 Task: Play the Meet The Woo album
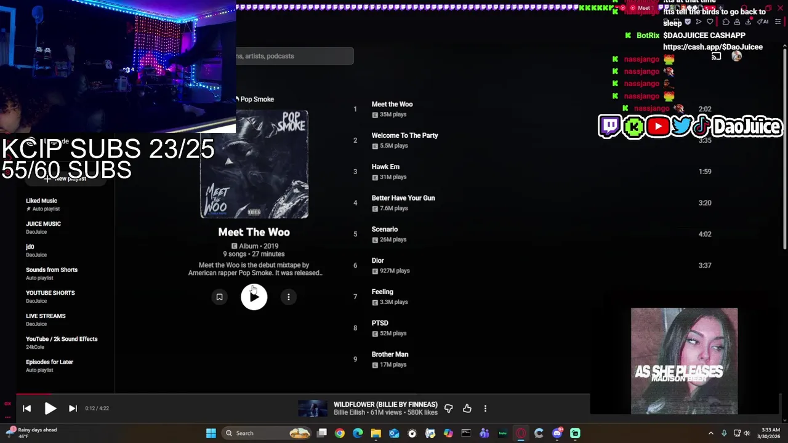point(254,297)
